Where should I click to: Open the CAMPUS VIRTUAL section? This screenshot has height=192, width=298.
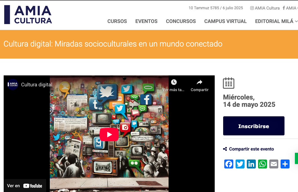click(x=225, y=21)
